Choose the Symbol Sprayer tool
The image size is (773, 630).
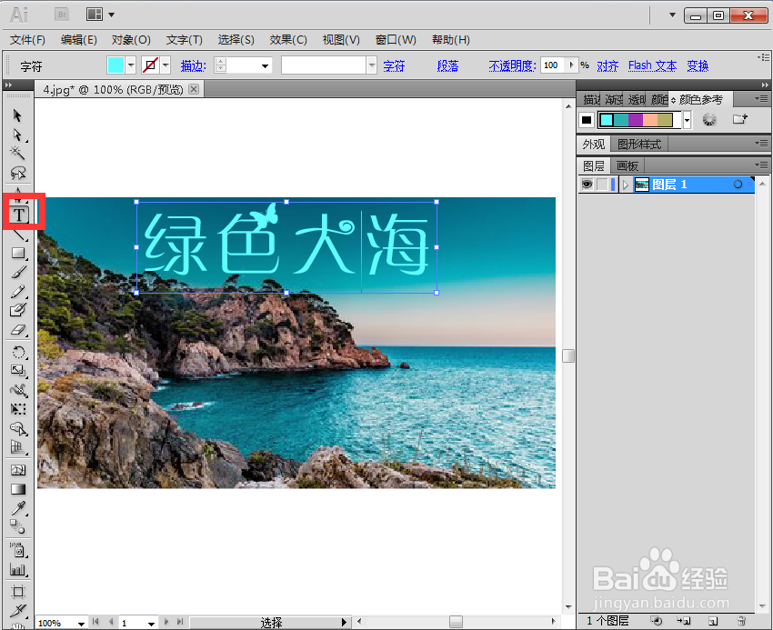pyautogui.click(x=19, y=550)
